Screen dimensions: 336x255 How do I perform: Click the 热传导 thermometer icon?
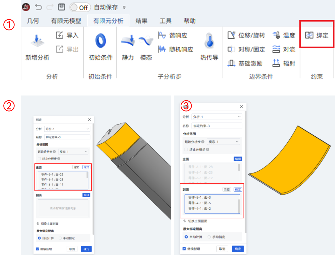tap(209, 41)
